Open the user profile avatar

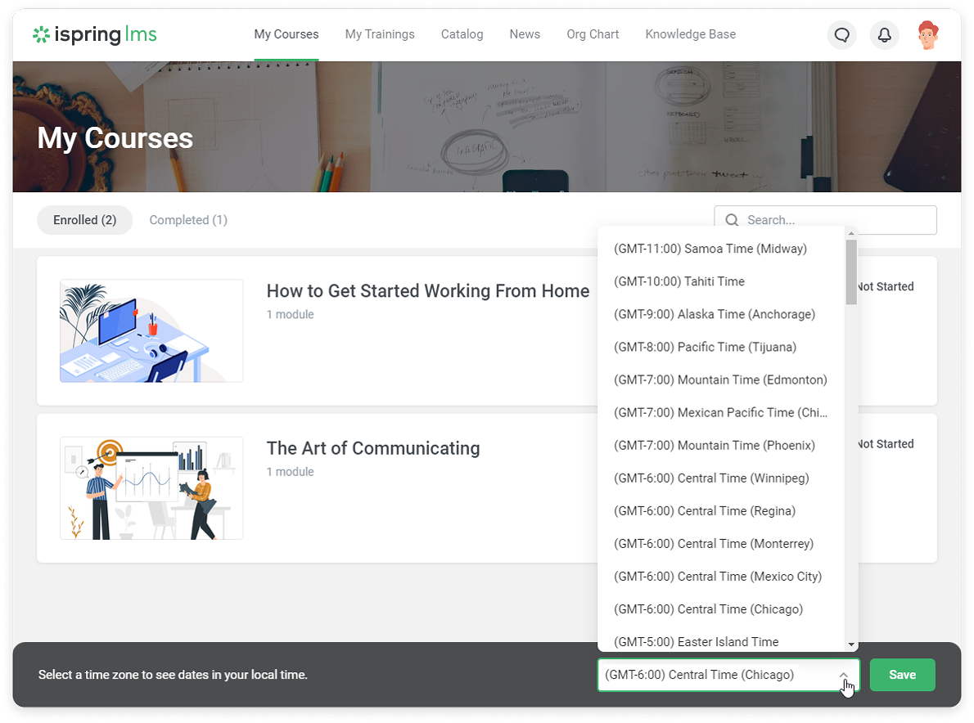pos(927,35)
